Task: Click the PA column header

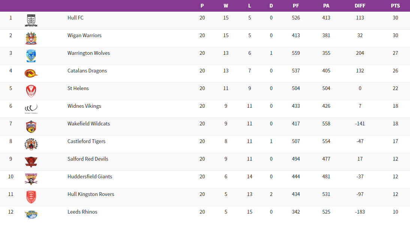Action: click(326, 6)
